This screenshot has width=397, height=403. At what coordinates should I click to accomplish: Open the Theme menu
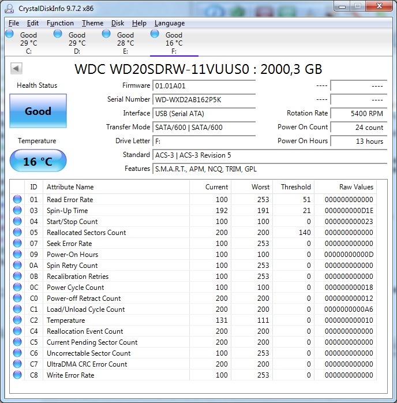pyautogui.click(x=93, y=23)
